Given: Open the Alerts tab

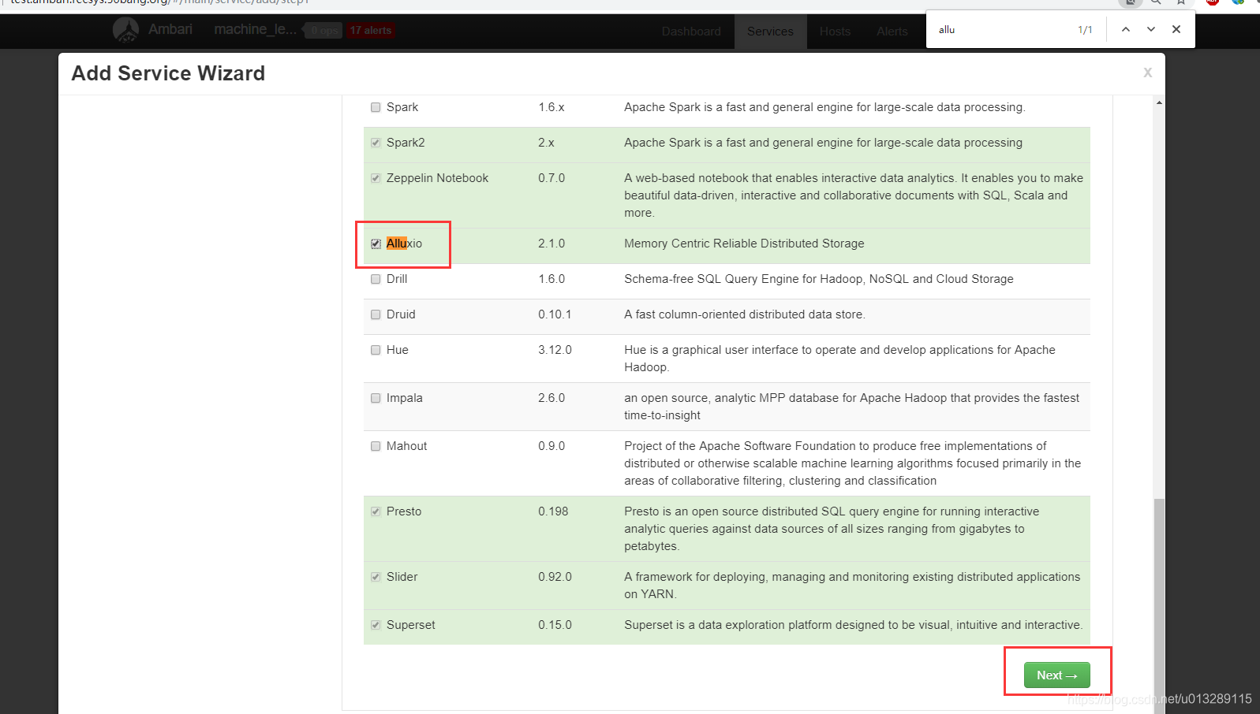Looking at the screenshot, I should pos(892,32).
